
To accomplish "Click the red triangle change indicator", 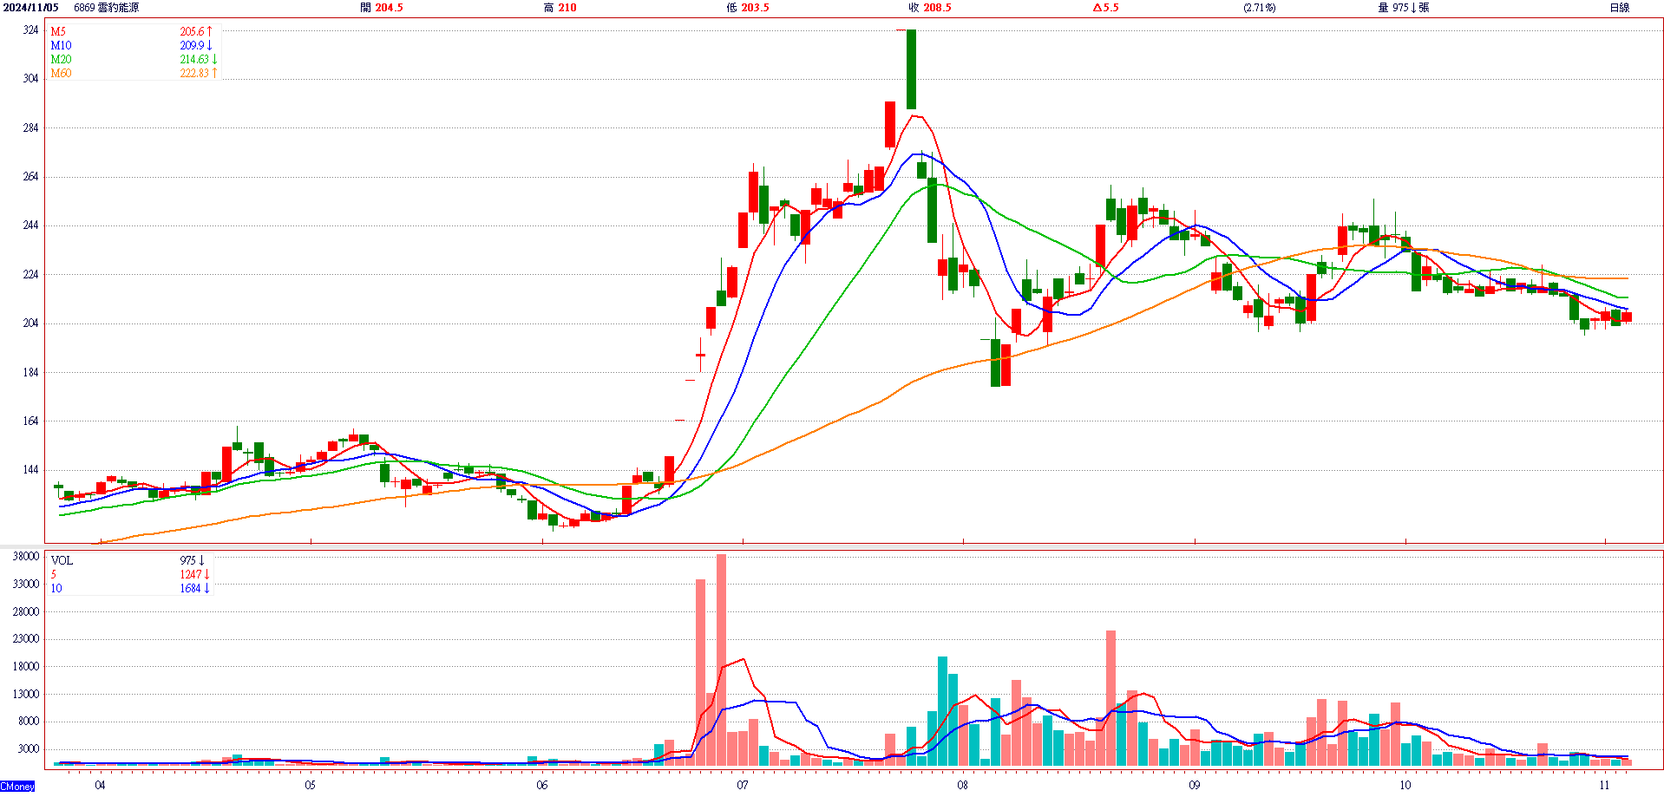I will click(x=1097, y=8).
